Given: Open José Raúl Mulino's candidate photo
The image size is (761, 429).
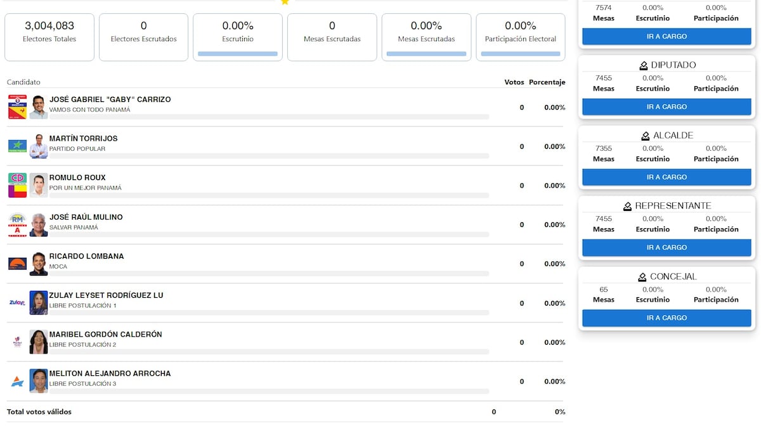Looking at the screenshot, I should (39, 225).
